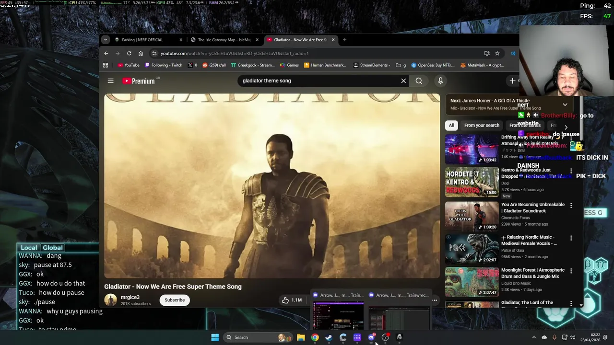614x345 pixels.
Task: Bookmark this page with the star
Action: coord(497,53)
